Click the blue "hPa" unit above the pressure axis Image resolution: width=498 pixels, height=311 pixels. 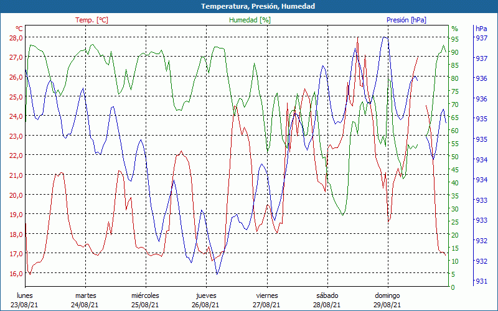click(x=481, y=29)
